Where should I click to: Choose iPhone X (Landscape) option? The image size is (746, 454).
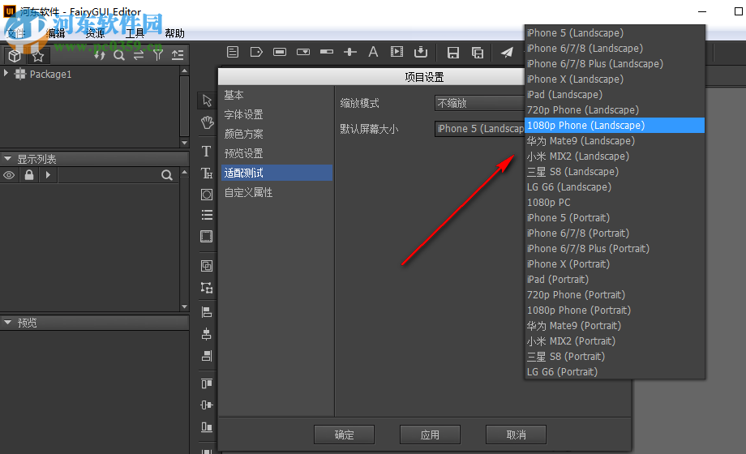tap(614, 79)
